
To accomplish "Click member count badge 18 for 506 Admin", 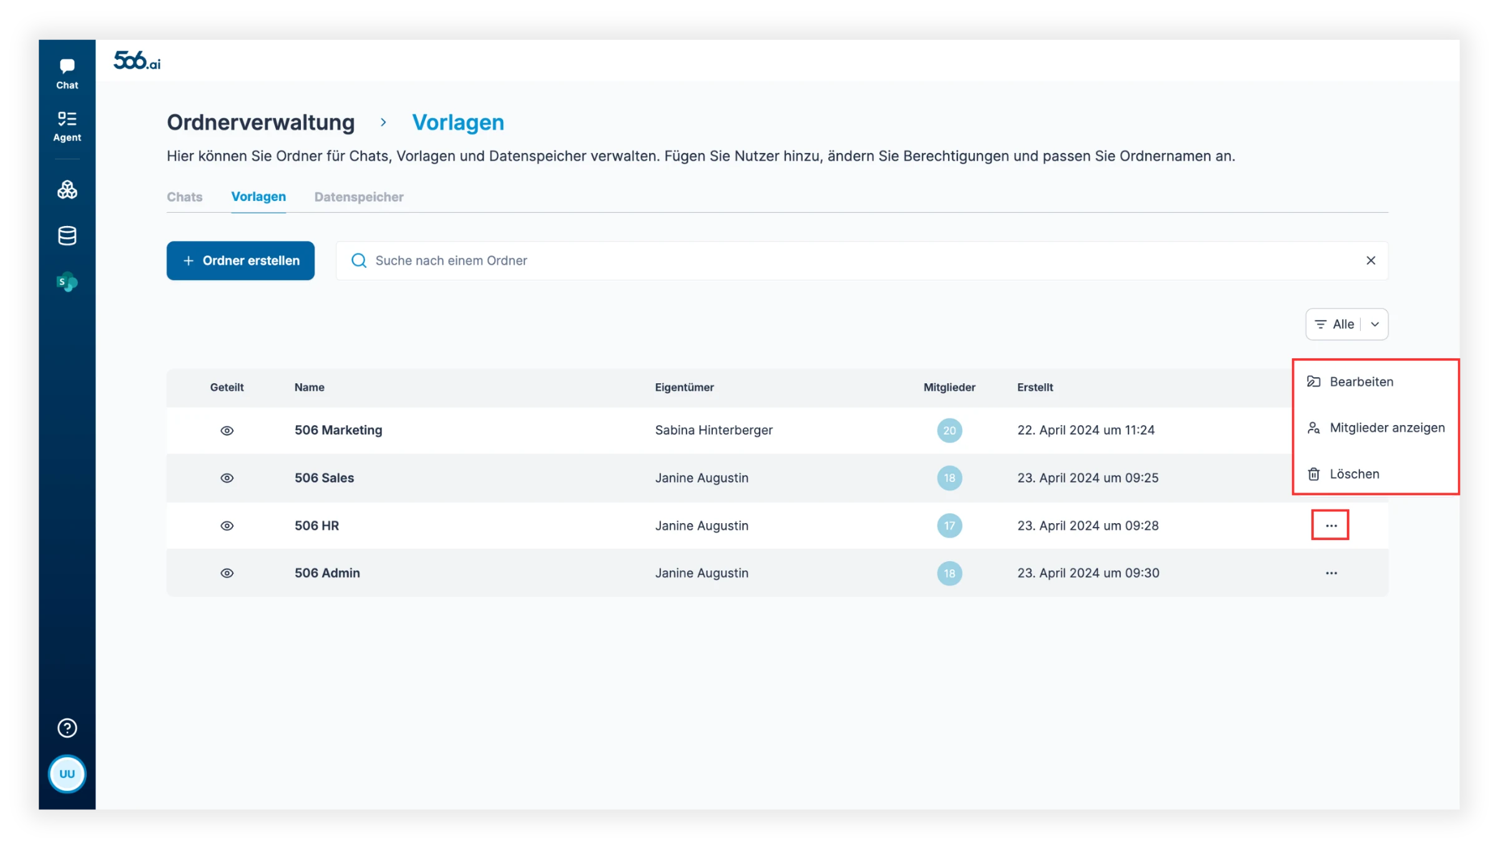I will click(949, 573).
